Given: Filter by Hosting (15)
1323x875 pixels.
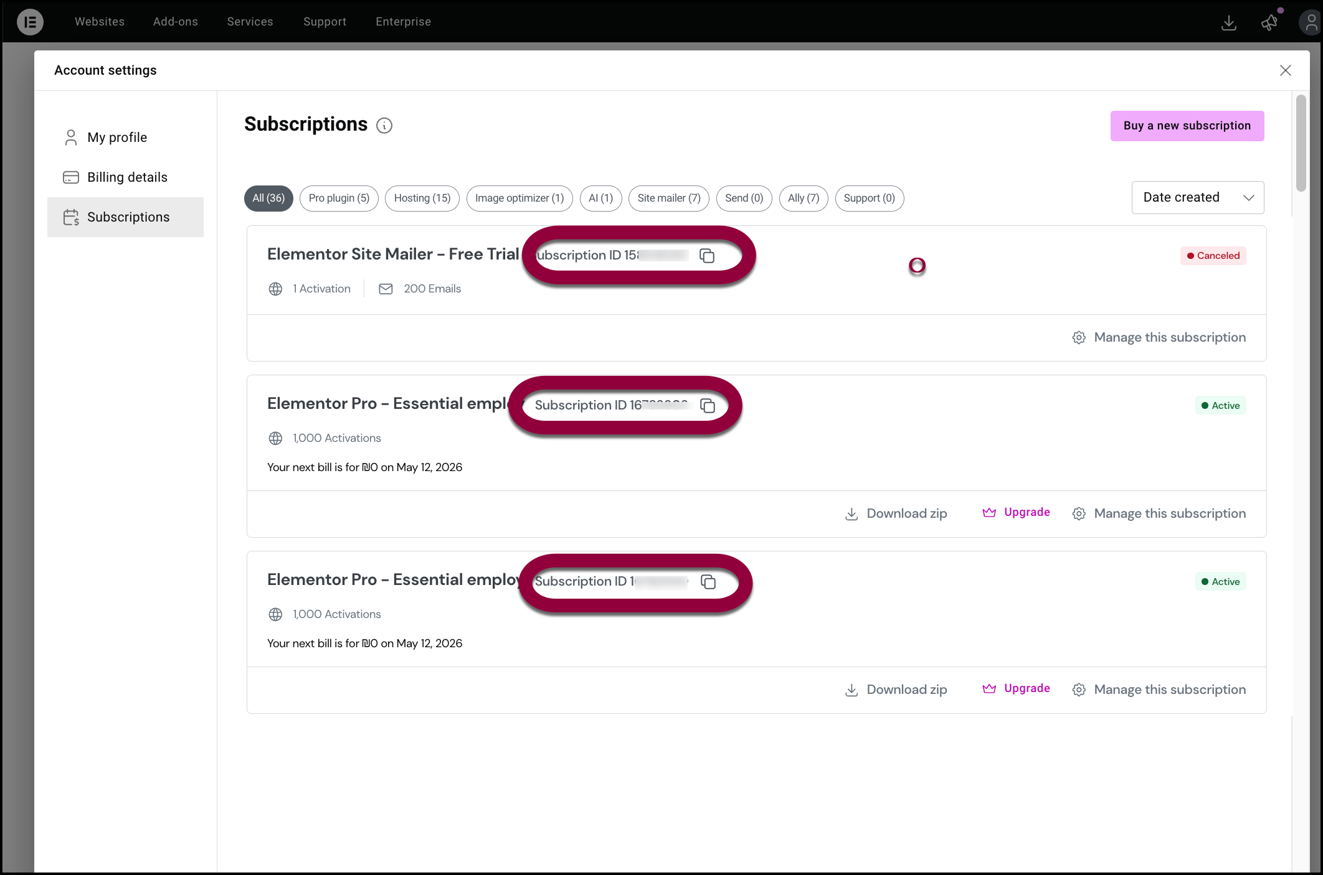Looking at the screenshot, I should [422, 199].
